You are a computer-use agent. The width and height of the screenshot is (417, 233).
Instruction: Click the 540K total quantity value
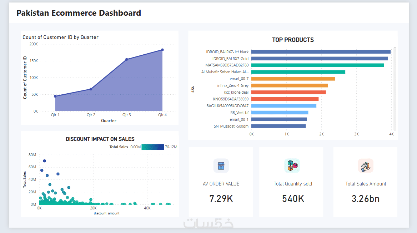coord(293,199)
